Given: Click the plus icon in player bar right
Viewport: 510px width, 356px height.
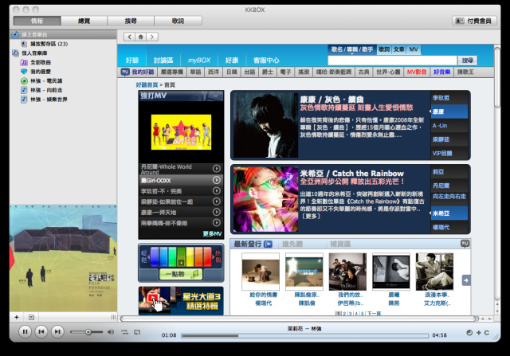Looking at the screenshot, I should tap(478, 332).
